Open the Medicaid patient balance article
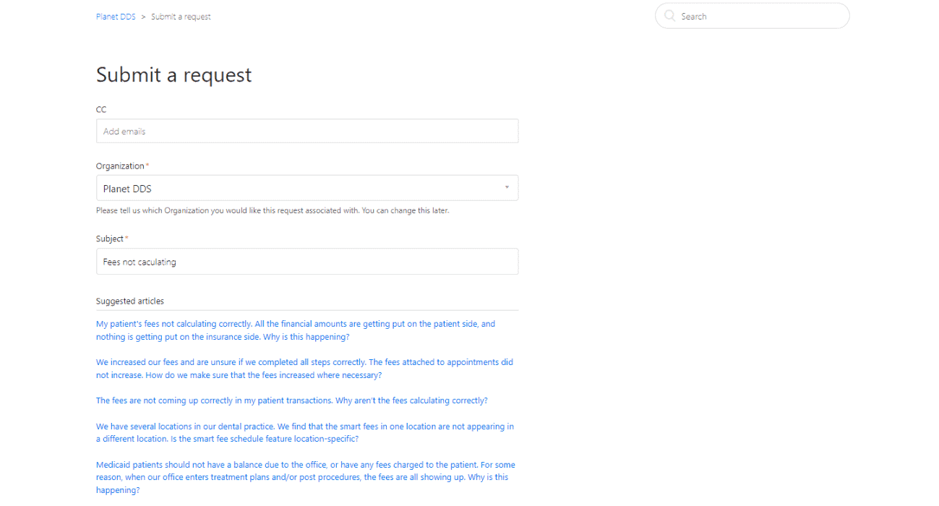Screen dimensions: 939x506 pyautogui.click(x=304, y=477)
